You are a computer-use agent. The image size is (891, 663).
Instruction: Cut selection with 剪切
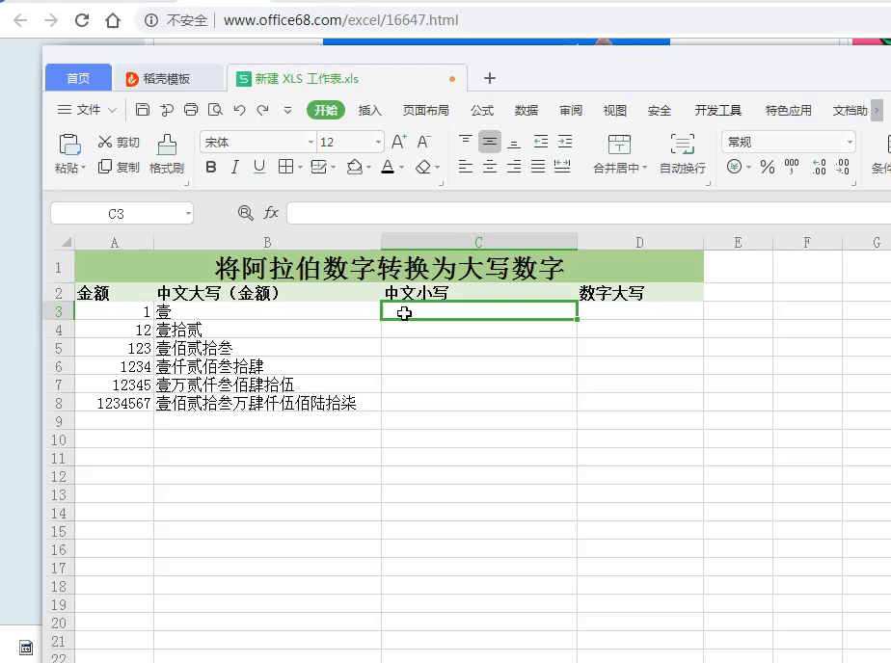click(119, 142)
